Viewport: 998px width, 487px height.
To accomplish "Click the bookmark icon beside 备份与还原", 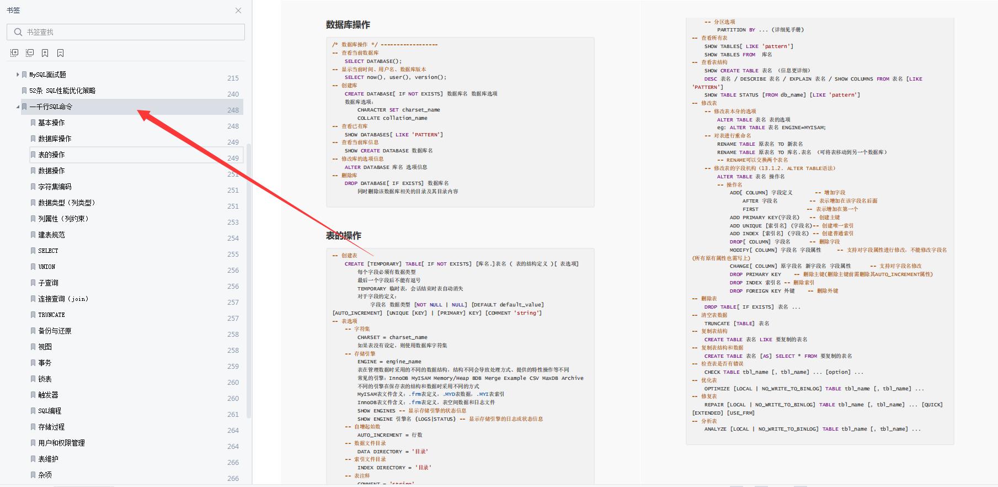I will (33, 331).
